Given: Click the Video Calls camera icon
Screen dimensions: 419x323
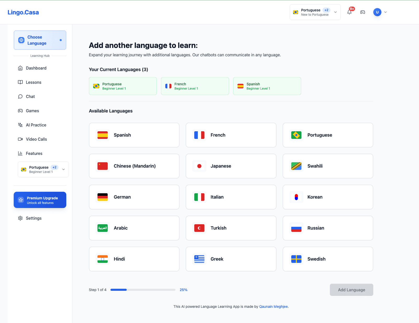Looking at the screenshot, I should point(20,139).
